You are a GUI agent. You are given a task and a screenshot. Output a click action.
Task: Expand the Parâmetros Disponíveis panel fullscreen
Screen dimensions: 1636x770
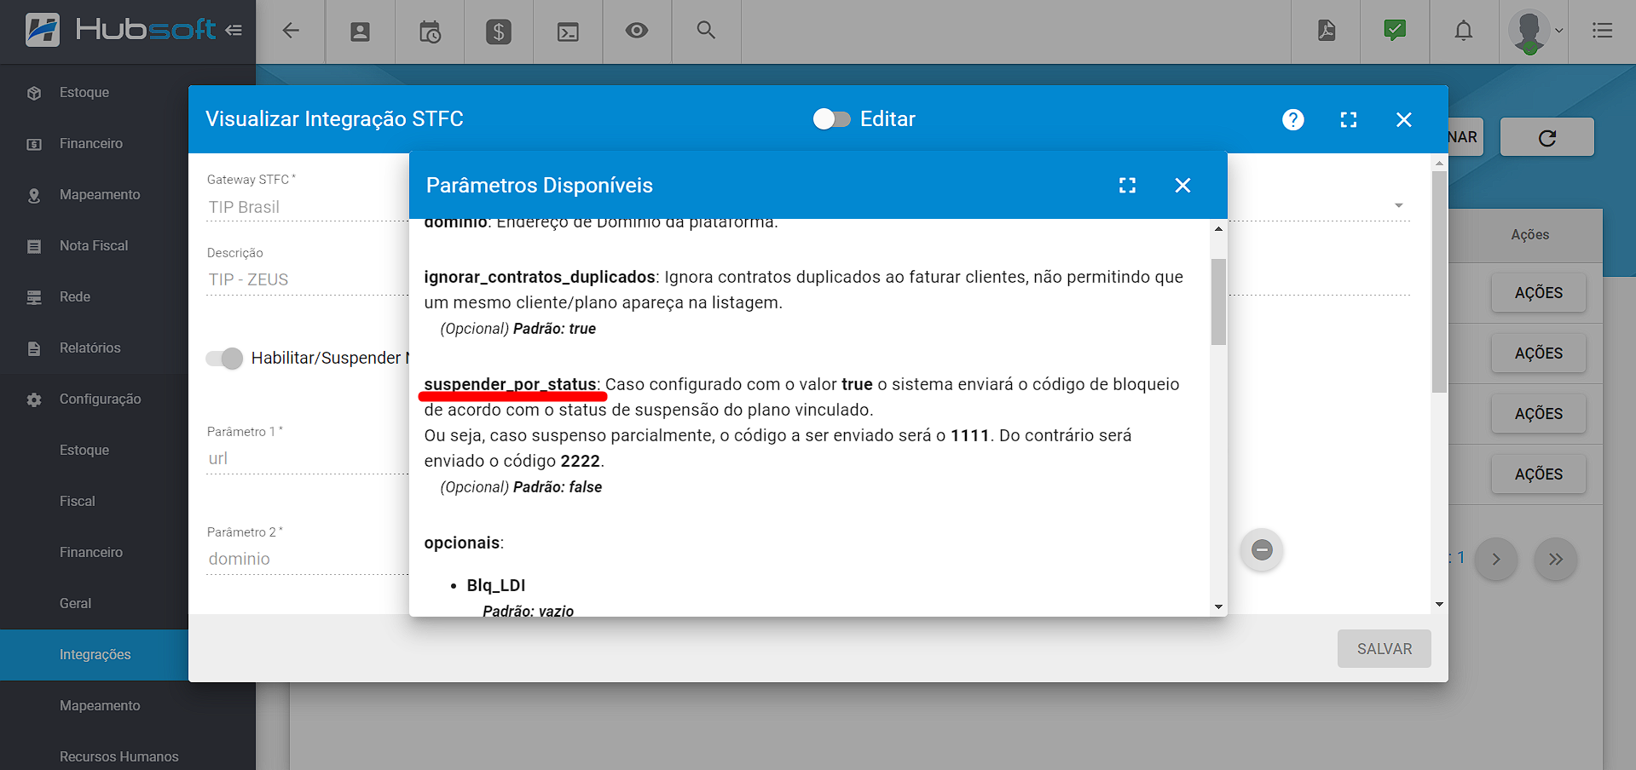1127,186
